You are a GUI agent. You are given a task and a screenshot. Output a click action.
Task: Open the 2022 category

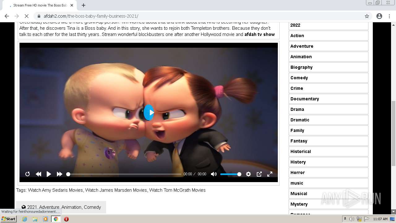coord(329,25)
